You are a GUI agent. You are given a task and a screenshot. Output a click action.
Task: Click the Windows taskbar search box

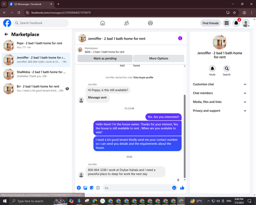(x=38, y=201)
